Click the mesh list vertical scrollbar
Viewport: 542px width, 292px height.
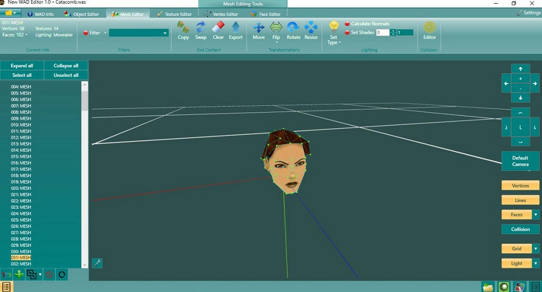point(85,175)
